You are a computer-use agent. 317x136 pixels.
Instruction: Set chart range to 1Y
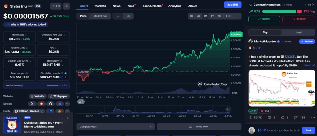212,16
